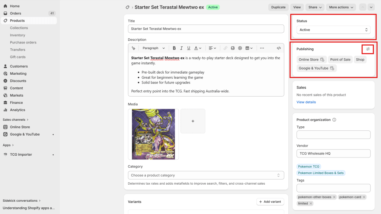Click the Content icon in the sidebar
Viewport: 381px width, 214px height.
coord(5,88)
